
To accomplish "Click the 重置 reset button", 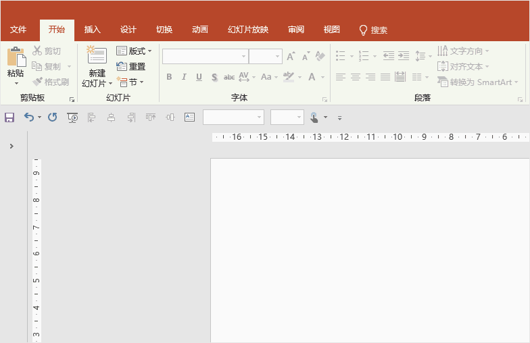I will coord(131,66).
